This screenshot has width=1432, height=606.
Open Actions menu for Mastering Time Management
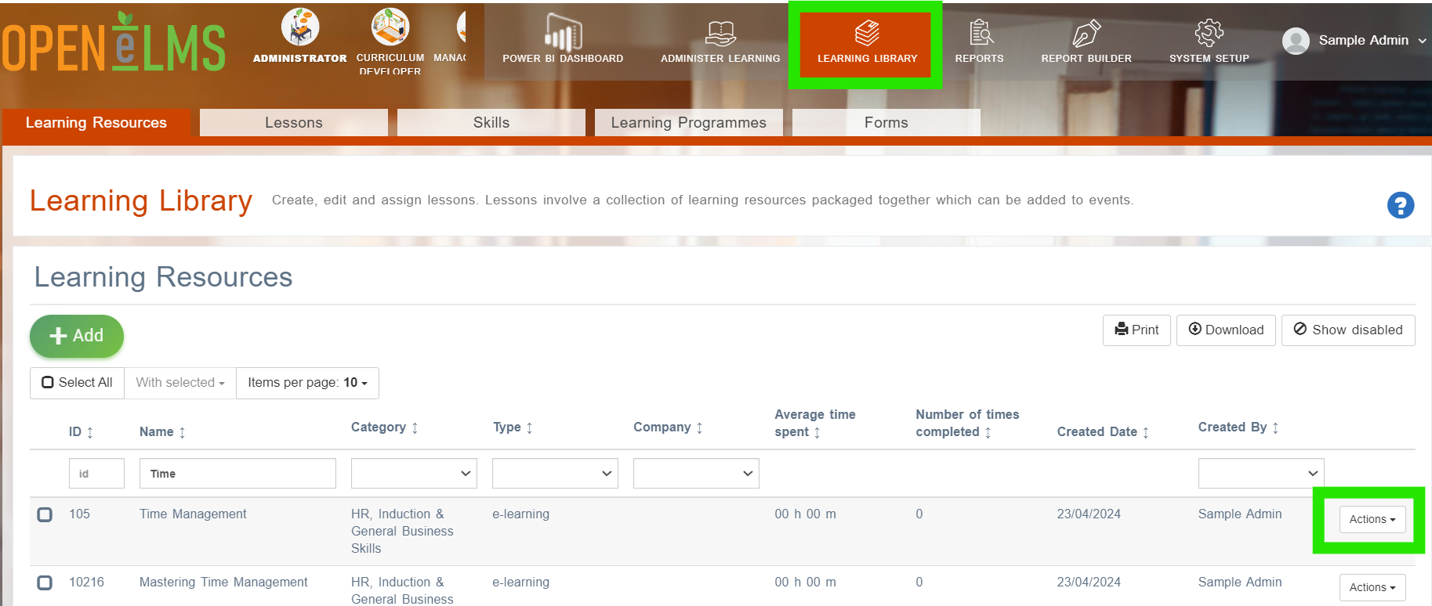[x=1372, y=588]
